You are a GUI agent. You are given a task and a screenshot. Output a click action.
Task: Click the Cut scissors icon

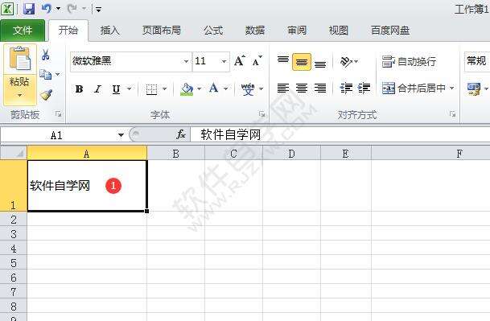(x=46, y=55)
